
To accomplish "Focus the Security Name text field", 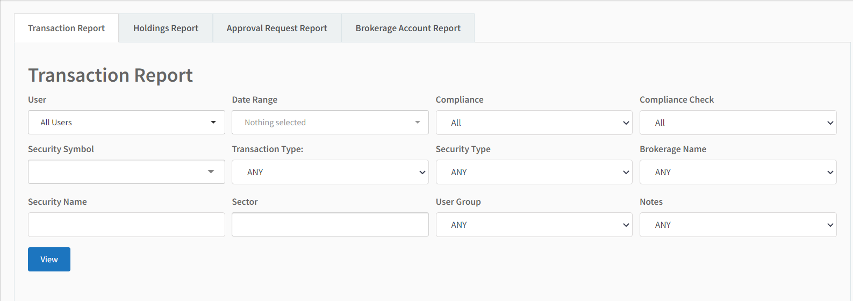I will point(126,225).
